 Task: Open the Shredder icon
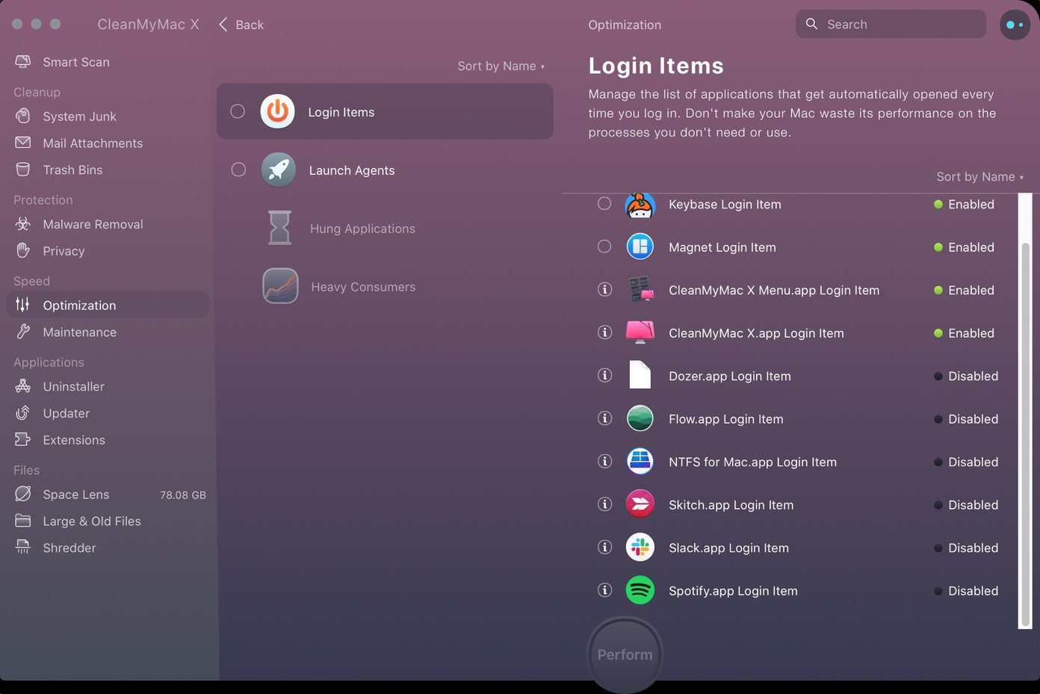click(23, 548)
